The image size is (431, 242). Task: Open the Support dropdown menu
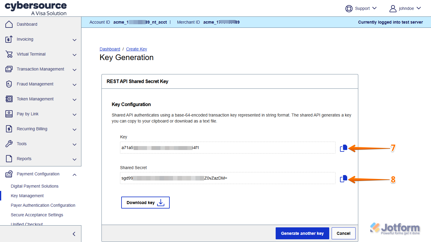[x=361, y=8]
